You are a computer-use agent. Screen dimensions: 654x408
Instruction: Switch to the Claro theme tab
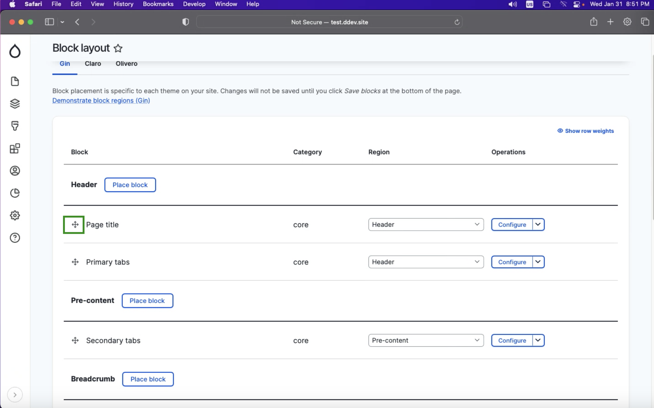93,63
